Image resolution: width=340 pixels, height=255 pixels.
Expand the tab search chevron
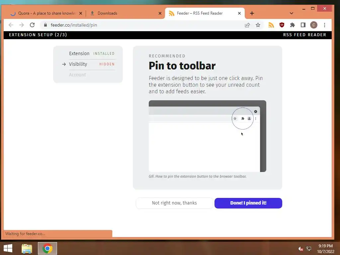292,13
